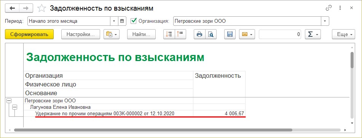This screenshot has width=362, height=138.
Task: Go forward with the right arrow button
Action: click(26, 8)
